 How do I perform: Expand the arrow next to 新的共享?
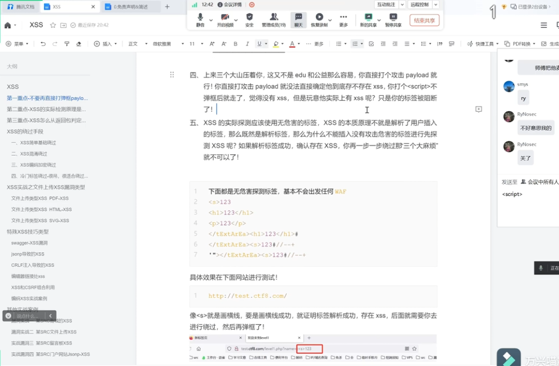click(379, 20)
